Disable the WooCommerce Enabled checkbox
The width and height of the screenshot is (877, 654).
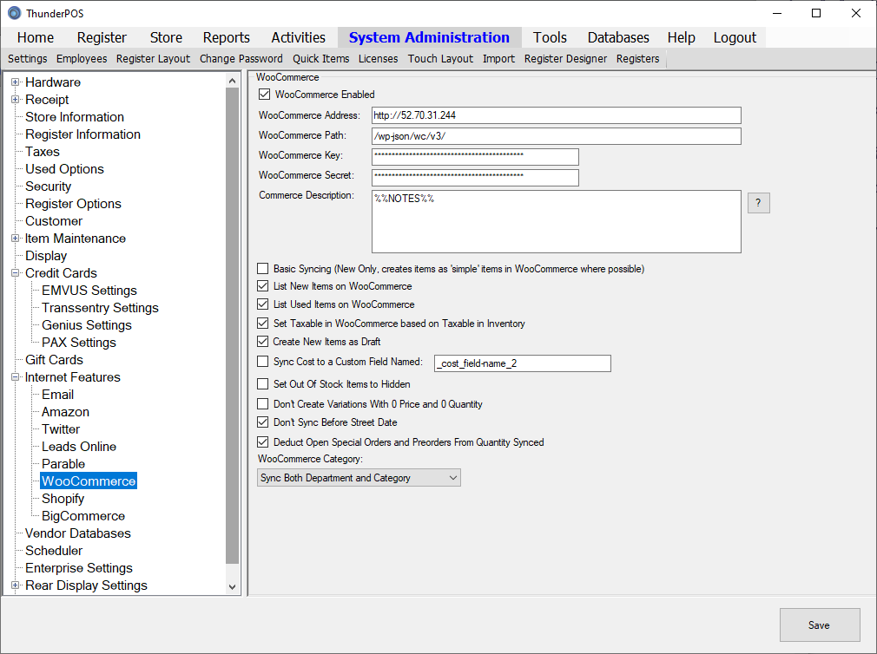point(265,95)
